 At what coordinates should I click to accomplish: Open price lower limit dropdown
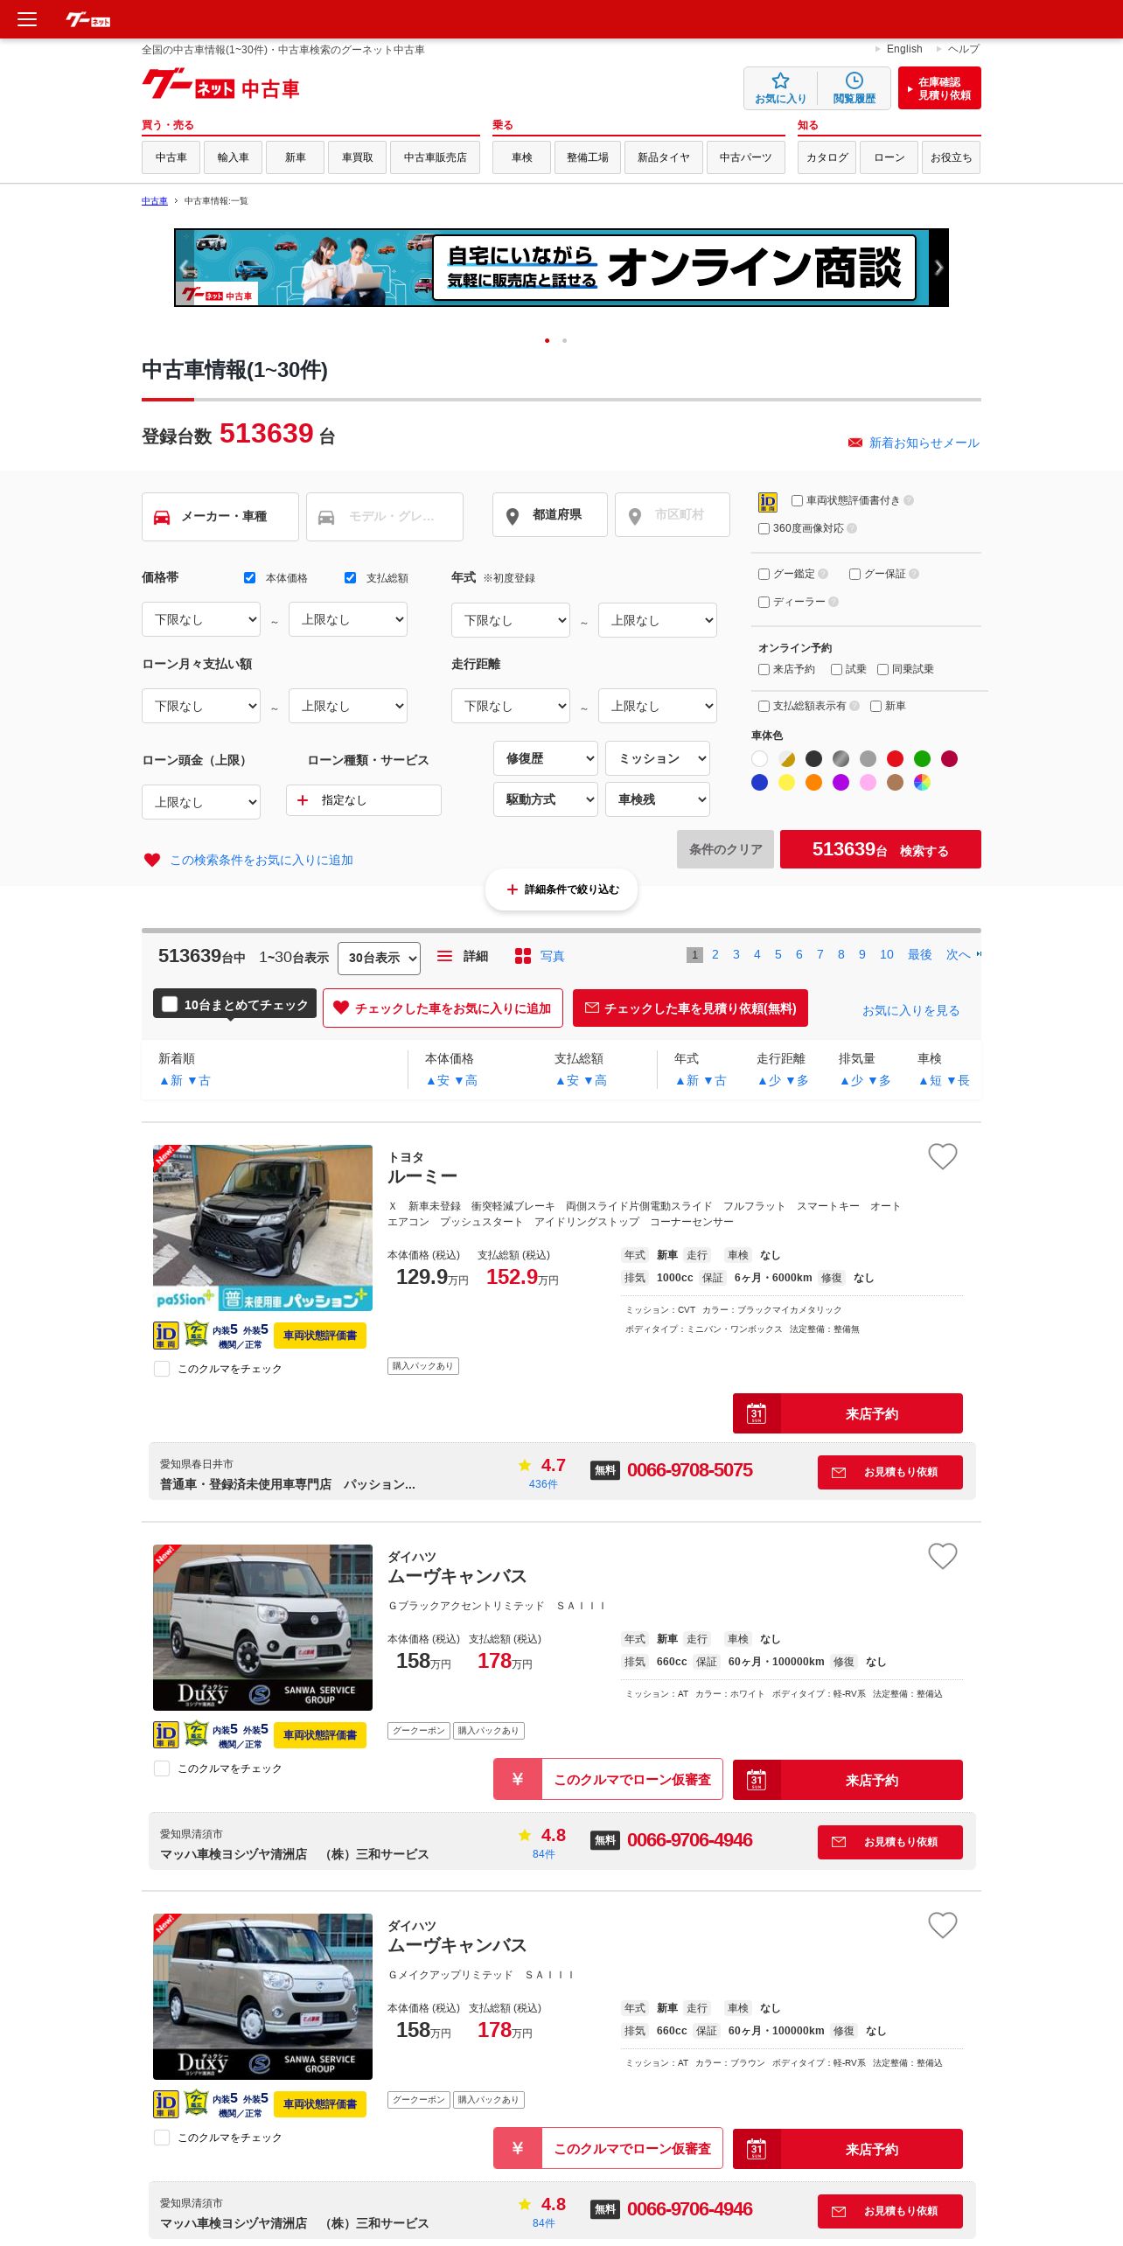(201, 619)
